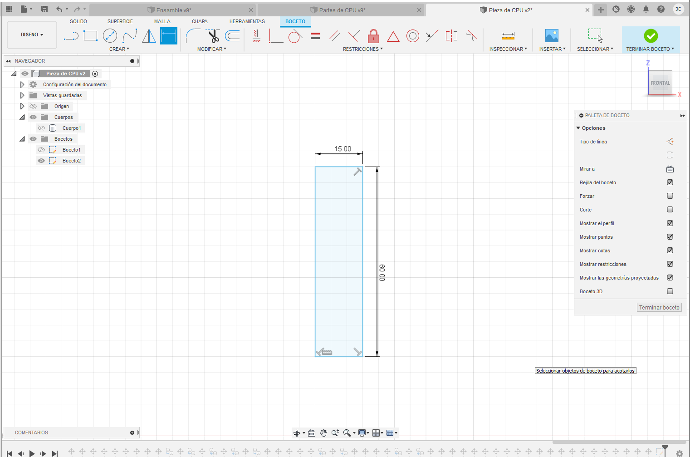Select the Mirror sketch tool
The height and width of the screenshot is (457, 690).
(x=149, y=36)
